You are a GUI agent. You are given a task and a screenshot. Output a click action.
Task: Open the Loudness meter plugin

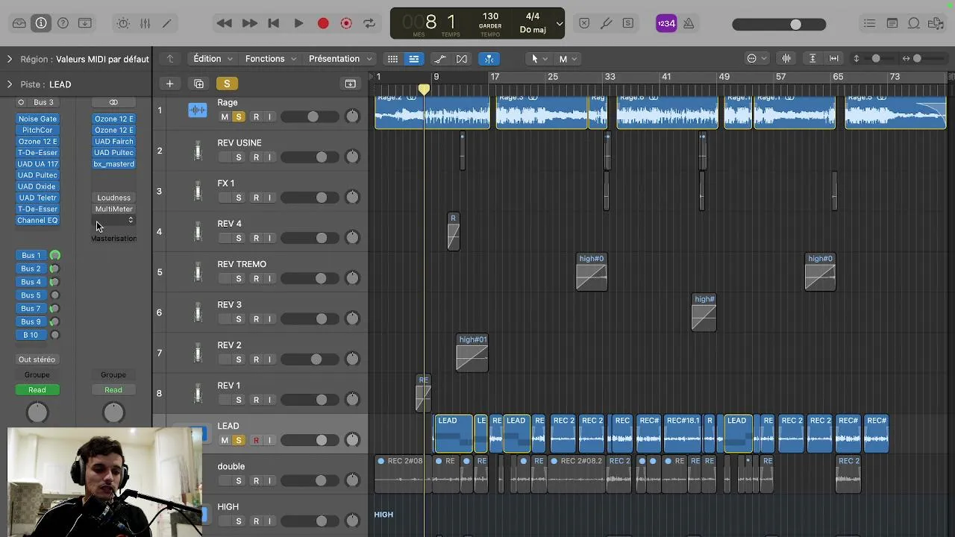(113, 198)
